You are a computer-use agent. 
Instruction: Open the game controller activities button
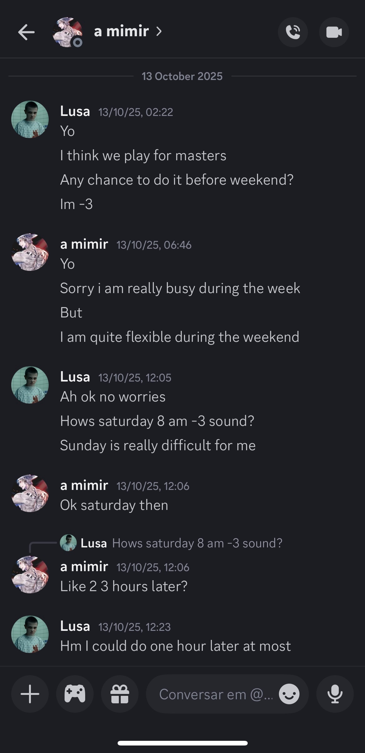click(x=75, y=694)
